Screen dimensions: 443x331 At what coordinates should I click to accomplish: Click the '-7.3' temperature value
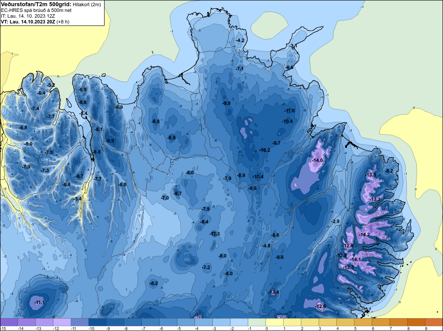click(x=45, y=171)
